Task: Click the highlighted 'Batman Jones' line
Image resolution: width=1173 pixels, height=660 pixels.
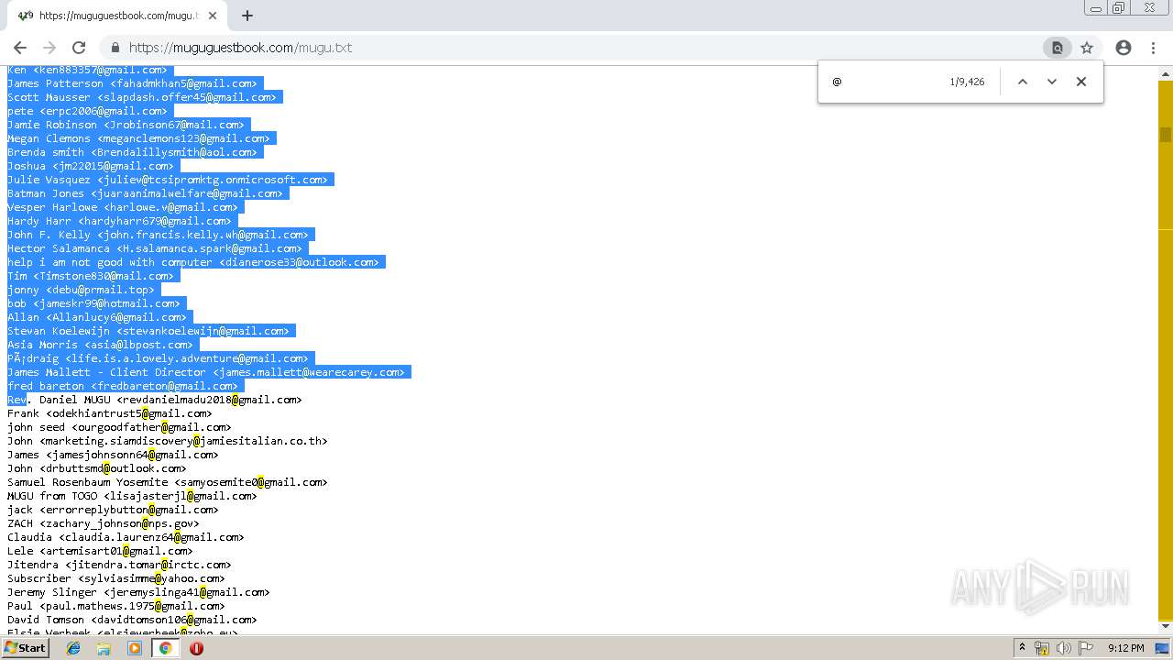Action: [x=148, y=193]
